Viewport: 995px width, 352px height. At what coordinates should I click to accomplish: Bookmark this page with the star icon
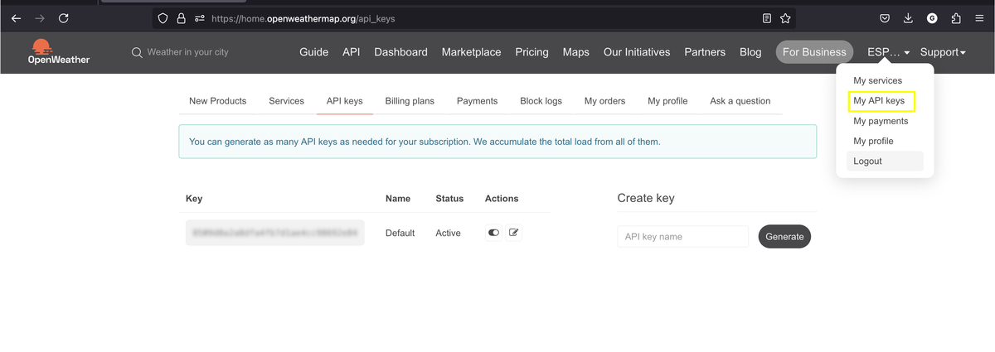pos(785,17)
